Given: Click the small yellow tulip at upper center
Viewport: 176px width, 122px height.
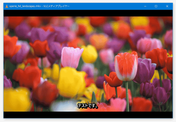Looking at the screenshot, I should tap(89, 54).
